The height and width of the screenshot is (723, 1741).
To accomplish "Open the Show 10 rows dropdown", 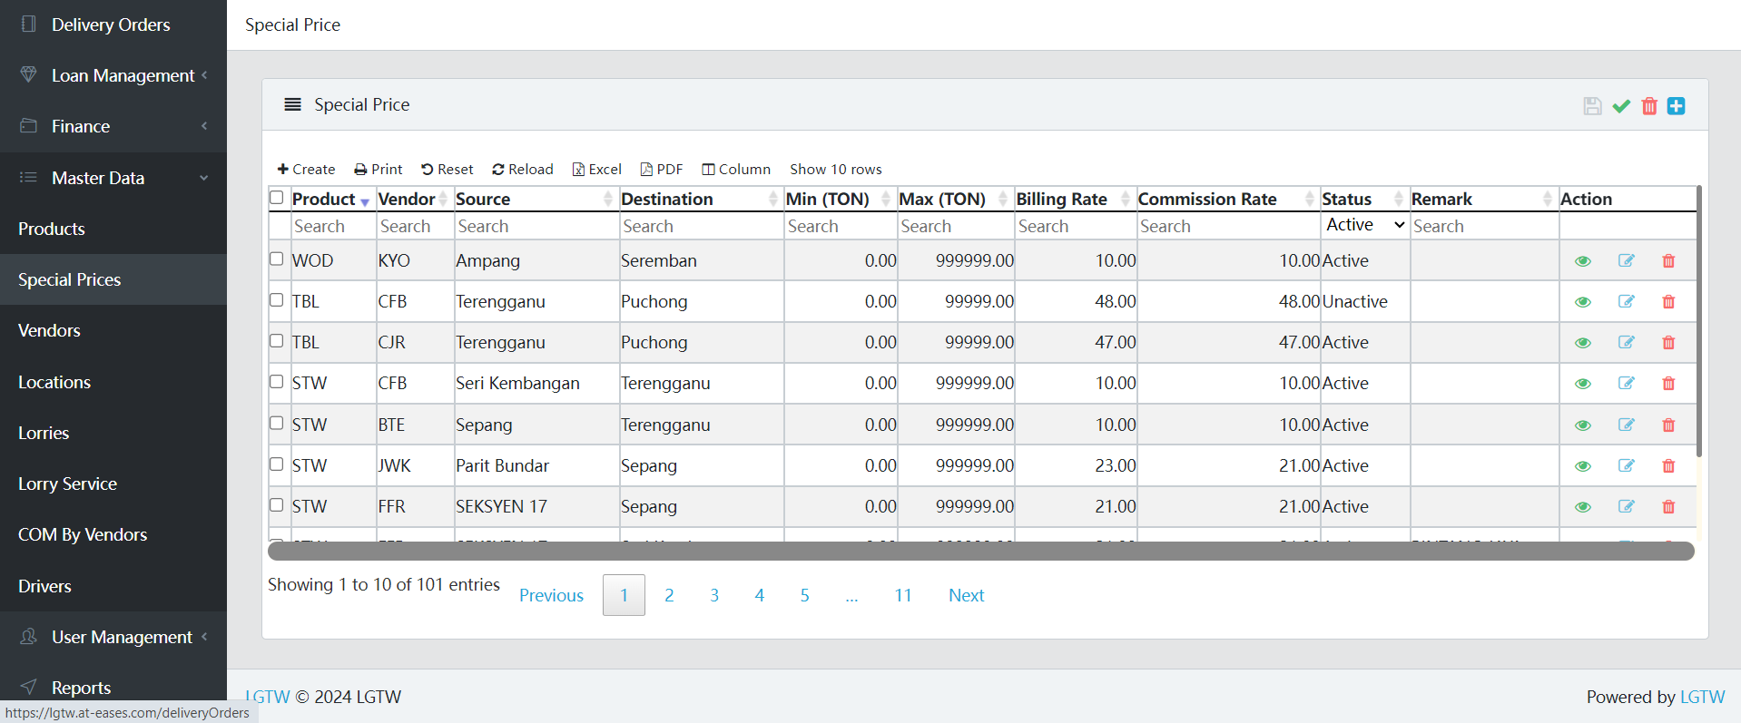I will tap(835, 170).
